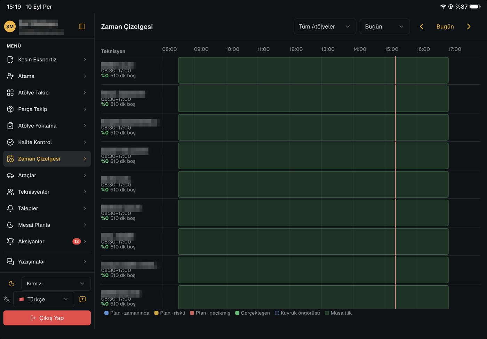The width and height of the screenshot is (487, 339).
Task: Open the Kırmızı theme color dropdown
Action: tap(56, 284)
